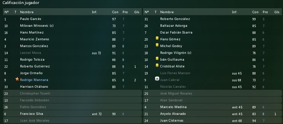
Task: Sort right table by Gls column header
Action: 277,12
